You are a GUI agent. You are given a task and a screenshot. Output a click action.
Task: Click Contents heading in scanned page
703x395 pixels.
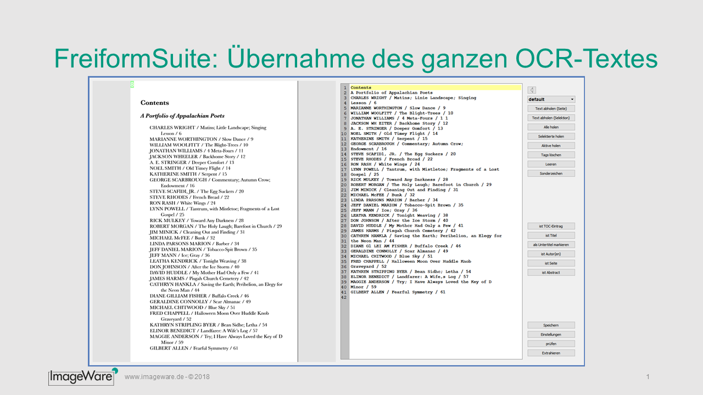pos(155,103)
